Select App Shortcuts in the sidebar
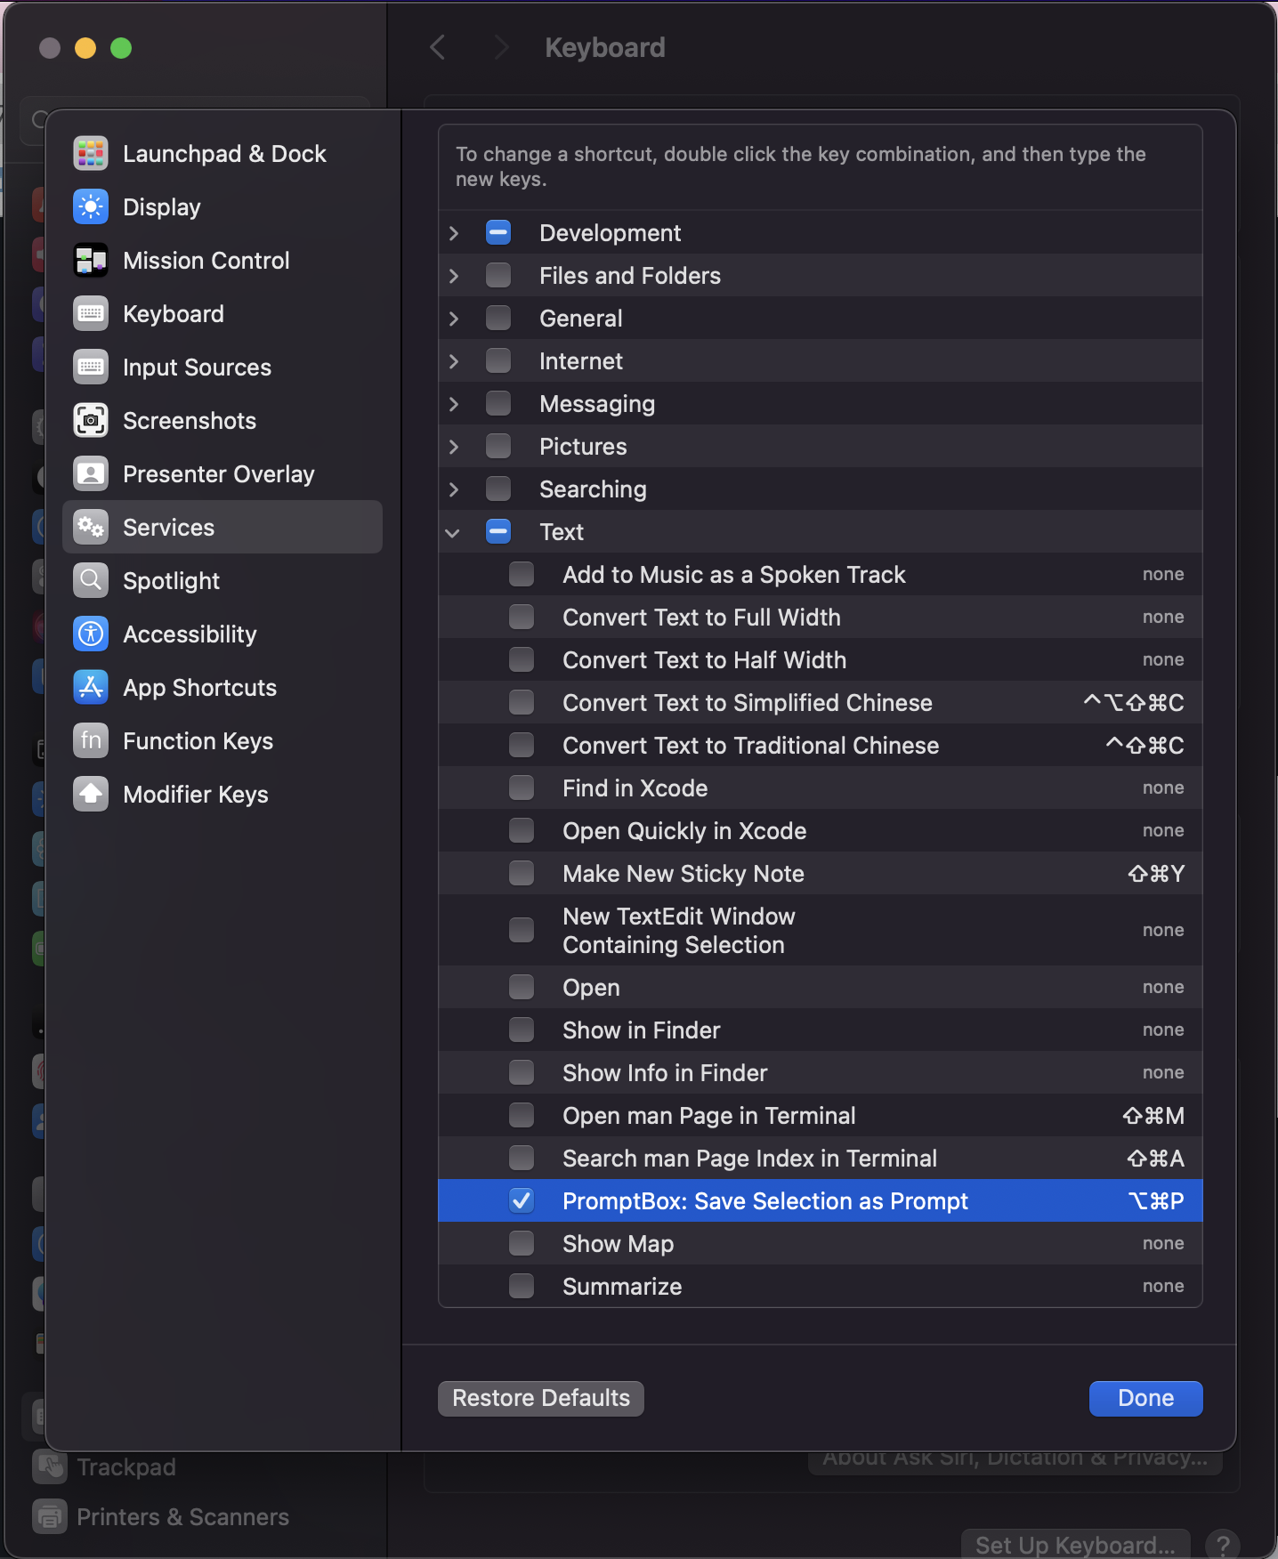 [222, 687]
